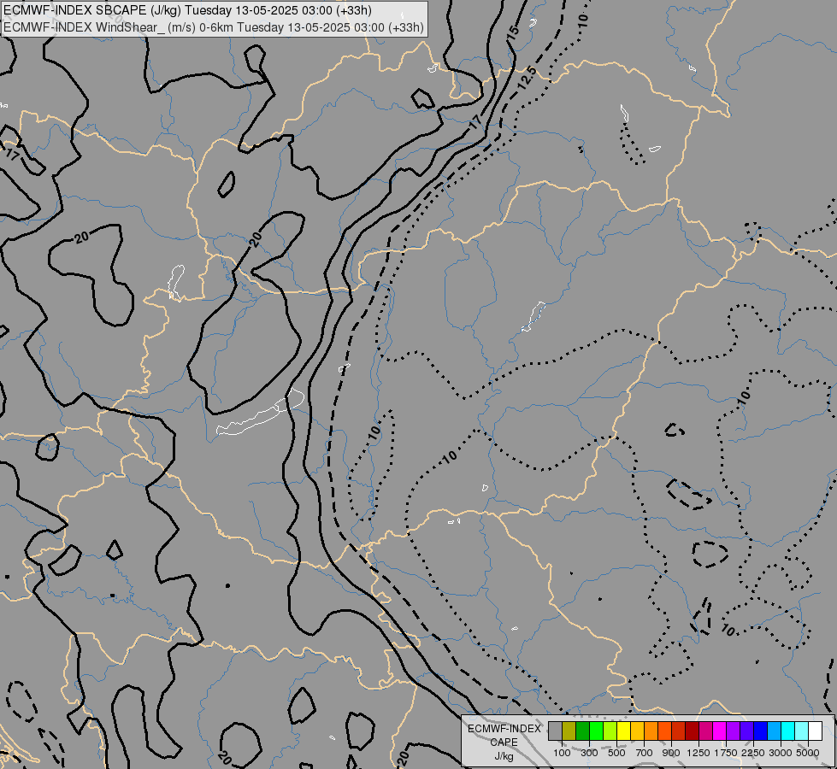Click the 900 value under the legend
The height and width of the screenshot is (769, 837).
pyautogui.click(x=671, y=753)
